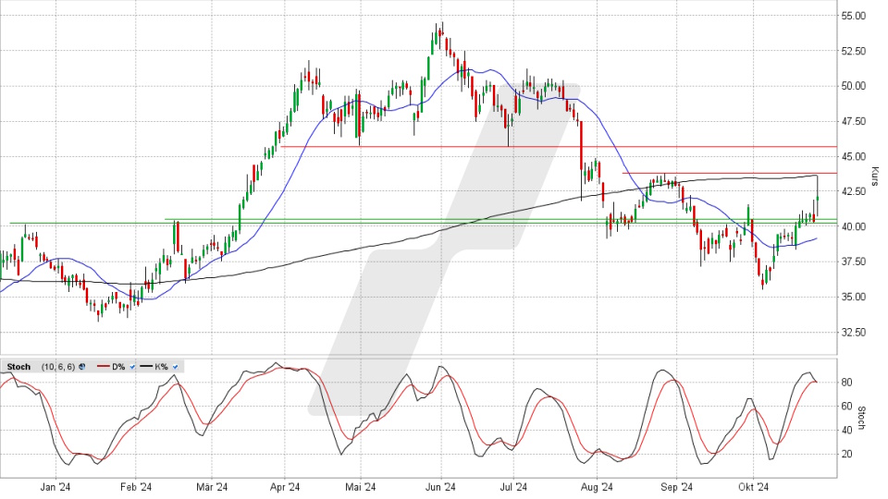888x499 pixels.
Task: Click the 80 stochastic axis label
Action: (847, 383)
